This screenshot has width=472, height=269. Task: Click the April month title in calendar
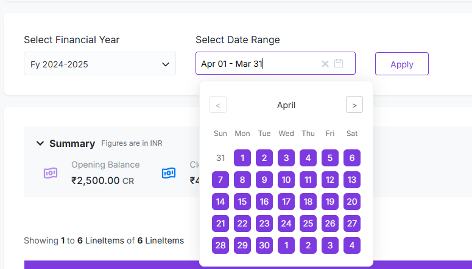tap(286, 105)
